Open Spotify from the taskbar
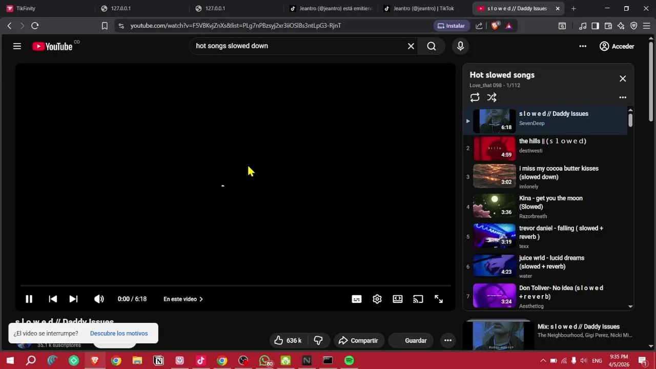Screen dimensions: 656x369 pos(349,361)
